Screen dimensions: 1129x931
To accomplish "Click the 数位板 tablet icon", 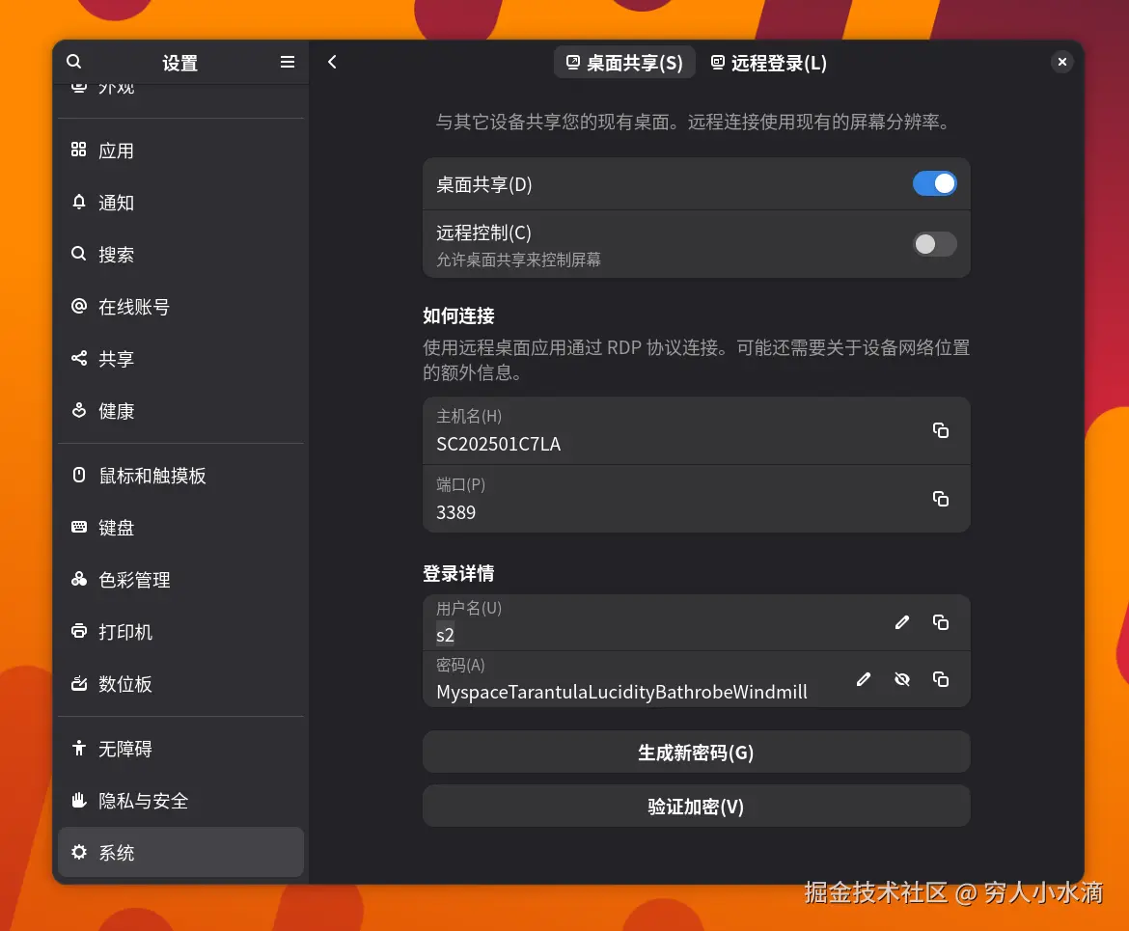I will pyautogui.click(x=78, y=683).
